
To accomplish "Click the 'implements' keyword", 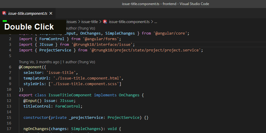I will 105,95.
